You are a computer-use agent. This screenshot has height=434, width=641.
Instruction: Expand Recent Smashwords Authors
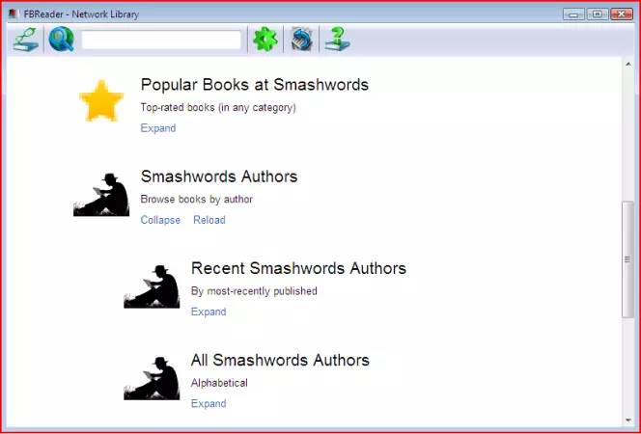point(209,312)
